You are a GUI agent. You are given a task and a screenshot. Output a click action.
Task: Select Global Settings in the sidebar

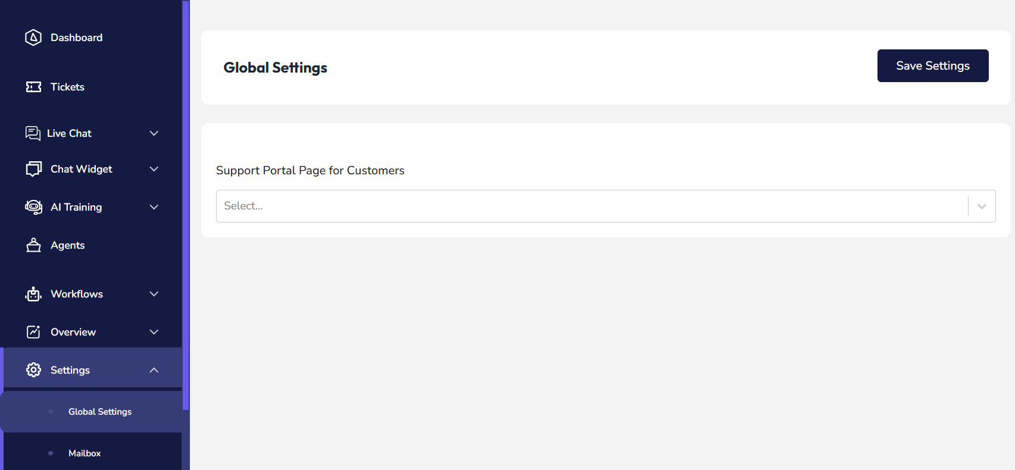coord(100,412)
